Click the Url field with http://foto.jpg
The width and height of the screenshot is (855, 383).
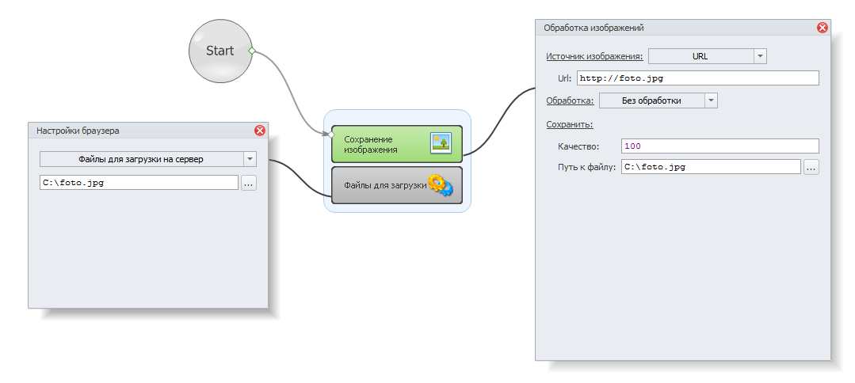[x=698, y=78]
